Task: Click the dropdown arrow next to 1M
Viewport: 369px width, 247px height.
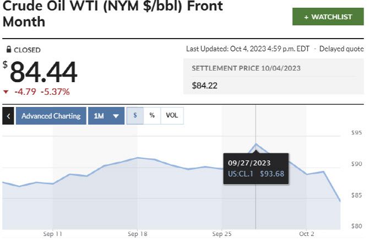Action: tap(115, 116)
